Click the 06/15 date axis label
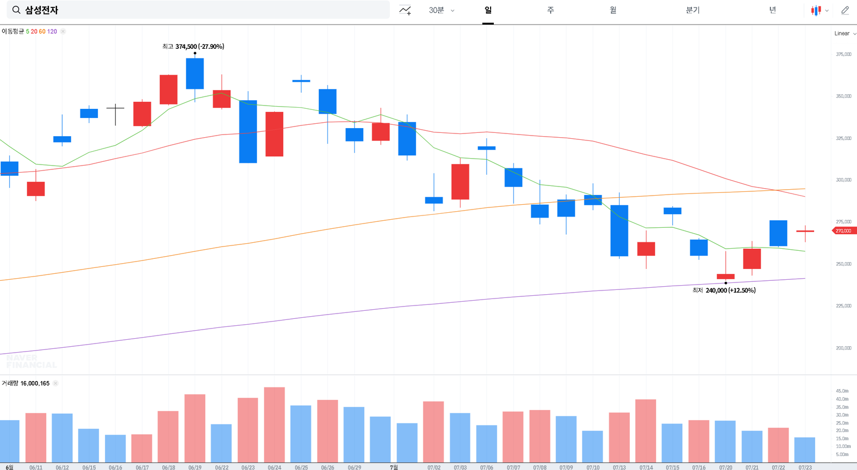Screen dimensions: 857x470 click(x=89, y=467)
